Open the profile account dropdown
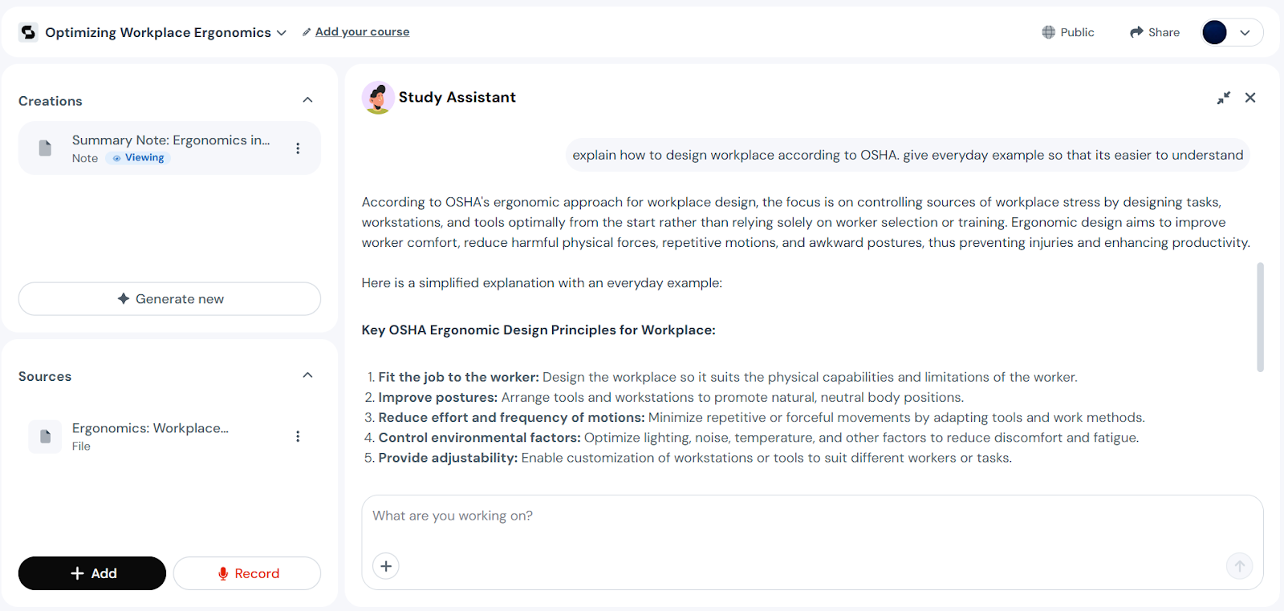The height and width of the screenshot is (611, 1284). coord(1232,32)
